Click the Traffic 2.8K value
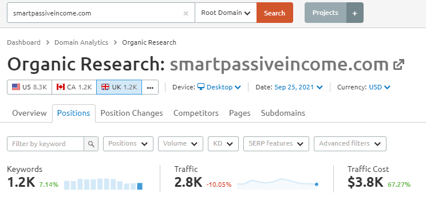The height and width of the screenshot is (208, 426). [188, 182]
